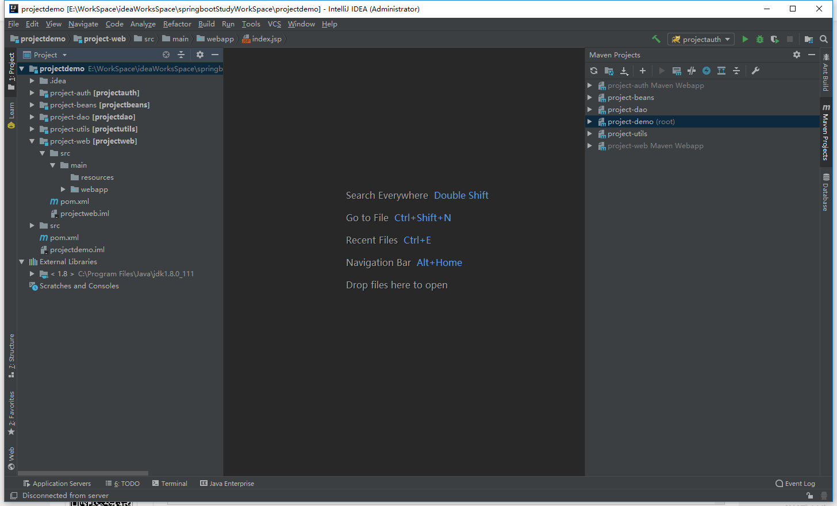The image size is (837, 506).
Task: Expand project-dao in Maven Projects panel
Action: pos(590,110)
